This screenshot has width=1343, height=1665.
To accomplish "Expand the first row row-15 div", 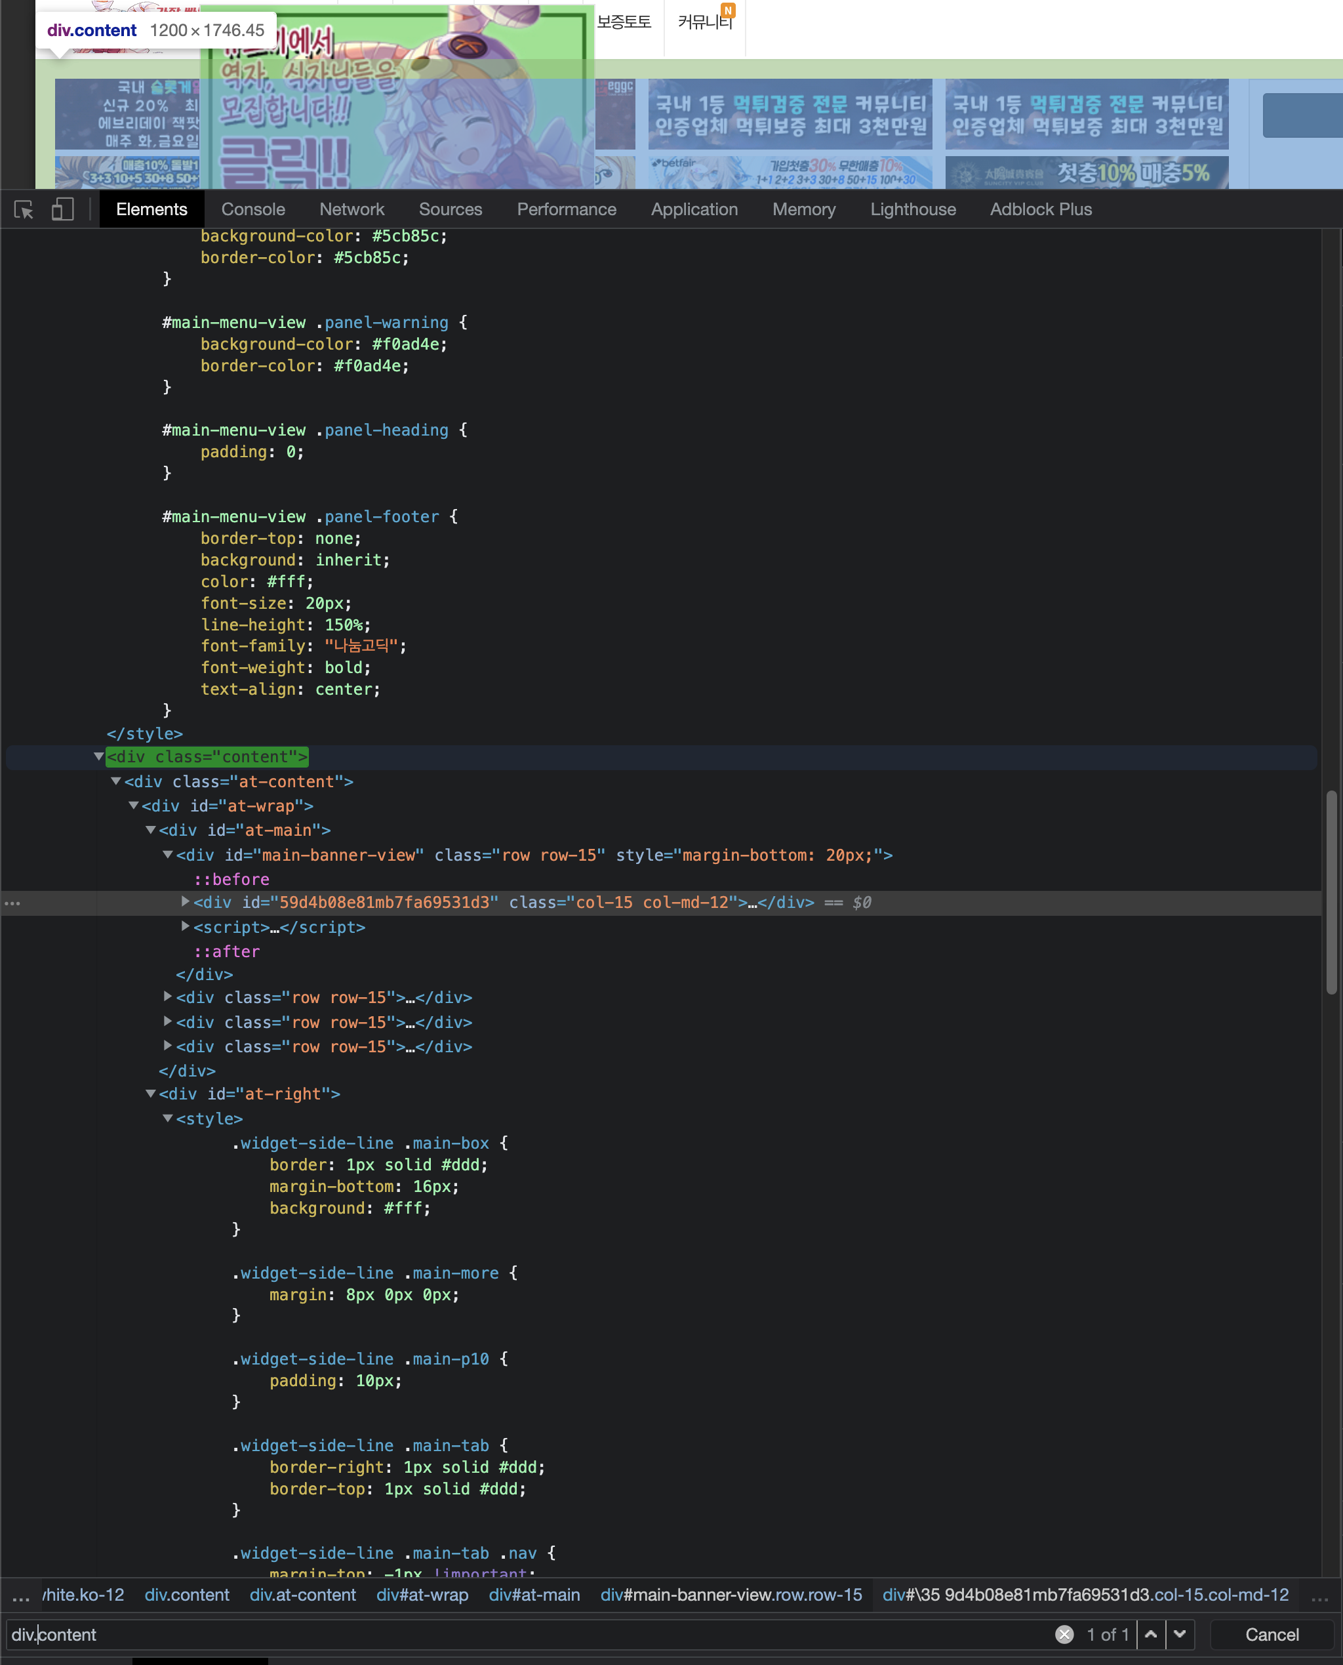I will pos(168,997).
